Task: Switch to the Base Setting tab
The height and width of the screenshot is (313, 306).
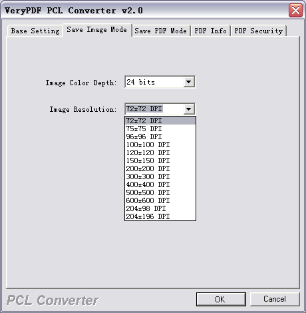Action: pos(35,31)
